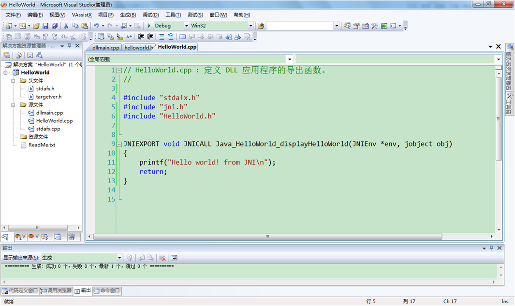Click the Copy icon
The image size is (515, 306).
click(75, 26)
